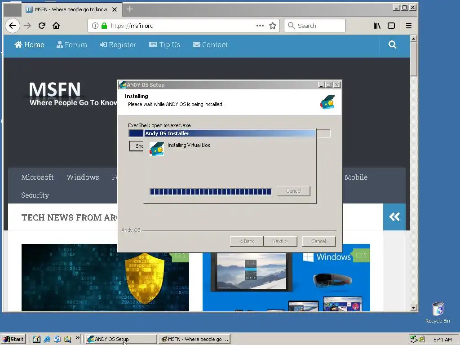Expand quick launch overflow chevron
460x345 pixels.
pyautogui.click(x=77, y=338)
